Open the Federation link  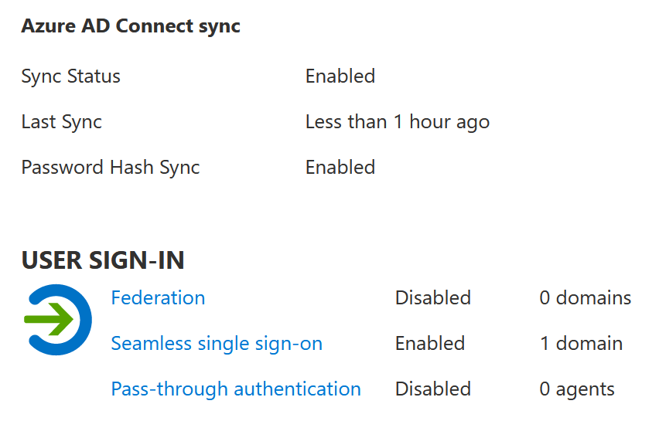(158, 298)
